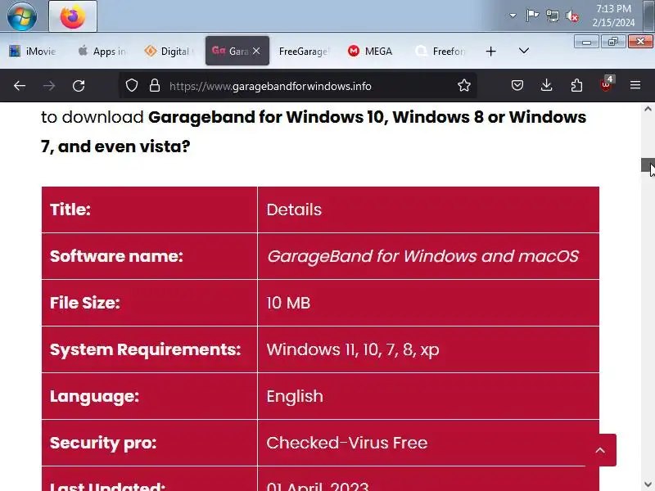
Task: Switch to the FreeGarage tab
Action: (304, 51)
